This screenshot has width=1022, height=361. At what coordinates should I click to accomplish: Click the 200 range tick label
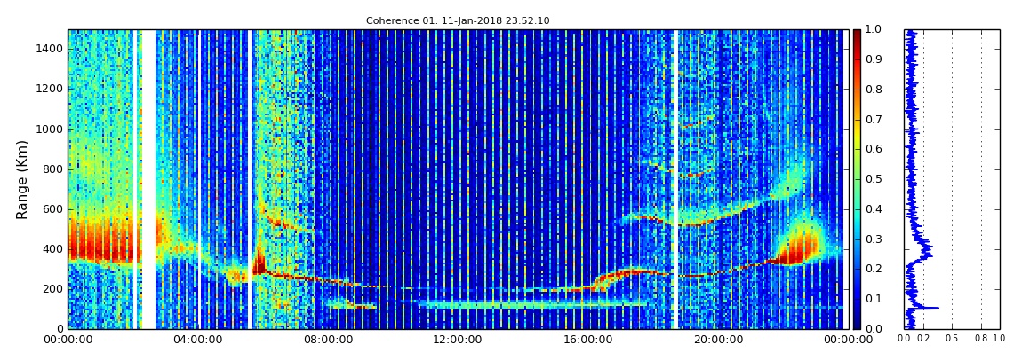pyautogui.click(x=54, y=289)
